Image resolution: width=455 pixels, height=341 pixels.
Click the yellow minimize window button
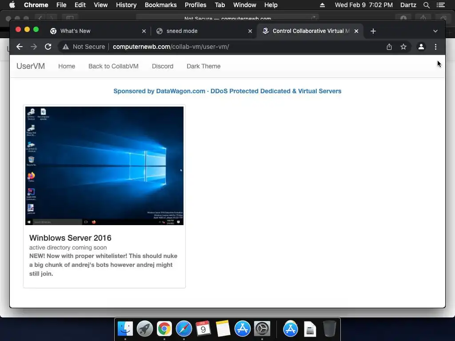point(27,29)
